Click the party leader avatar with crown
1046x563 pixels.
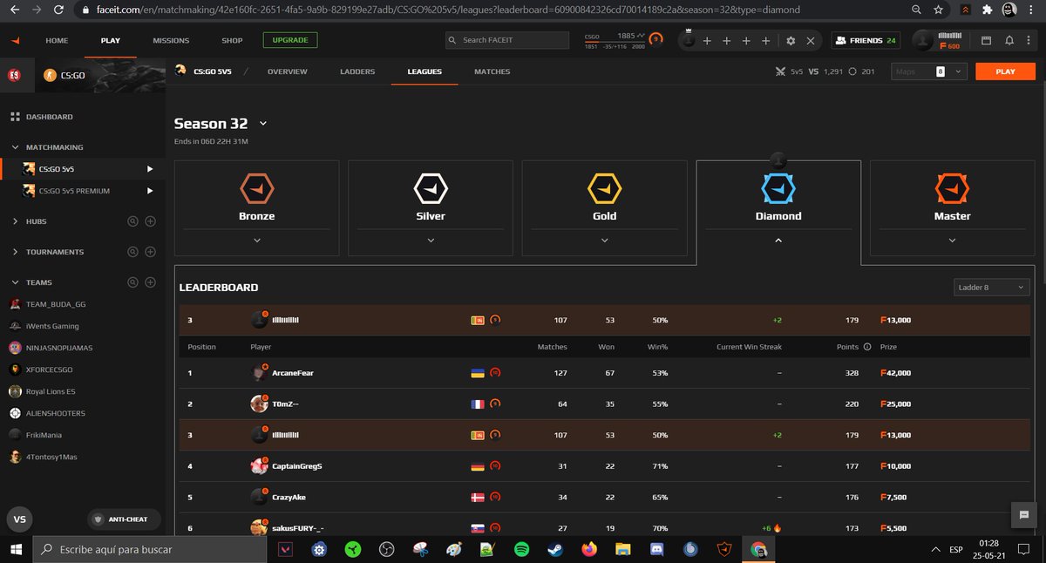(x=688, y=40)
